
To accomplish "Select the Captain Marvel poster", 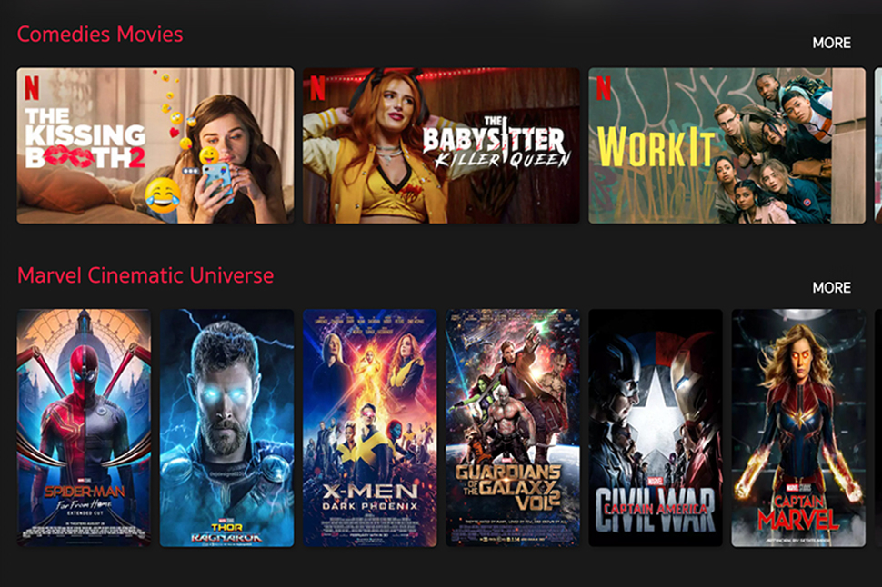I will 798,428.
